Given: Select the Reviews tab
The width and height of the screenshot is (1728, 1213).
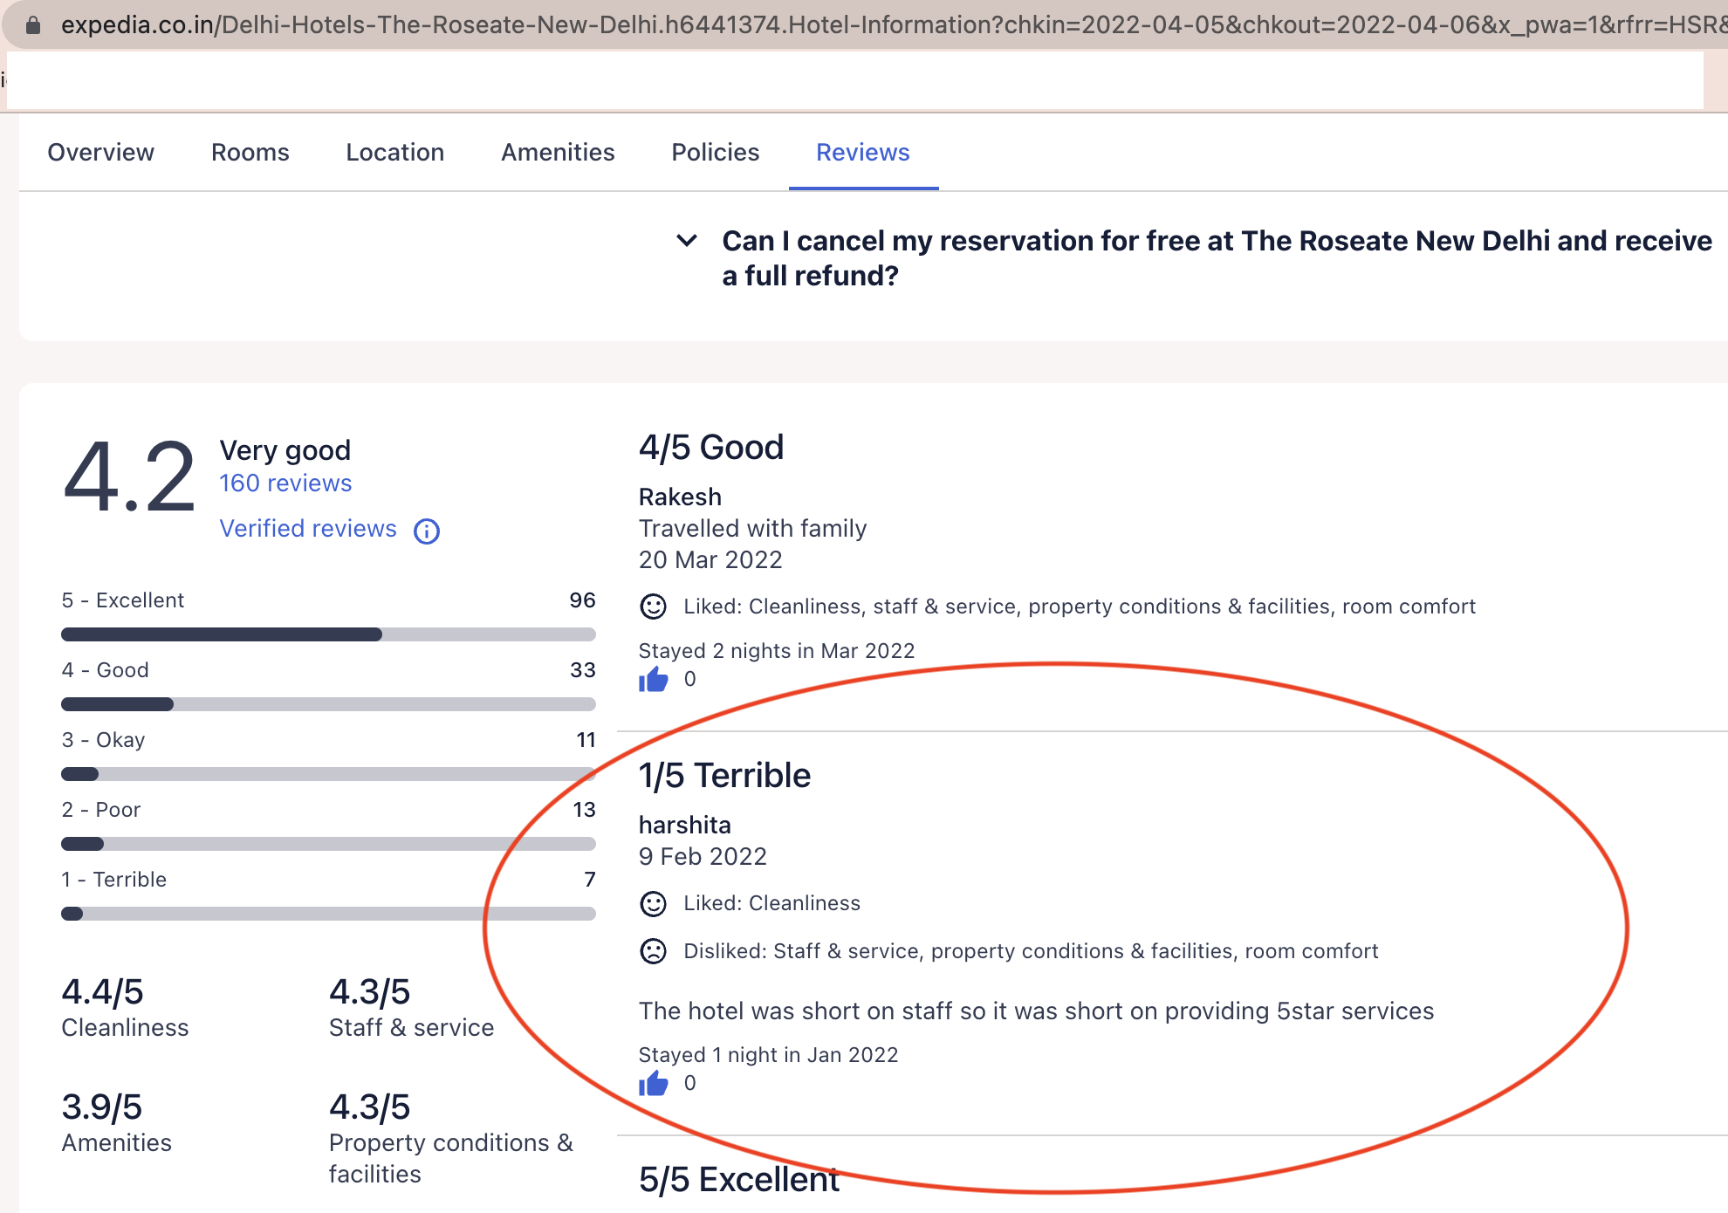Looking at the screenshot, I should coord(863,152).
